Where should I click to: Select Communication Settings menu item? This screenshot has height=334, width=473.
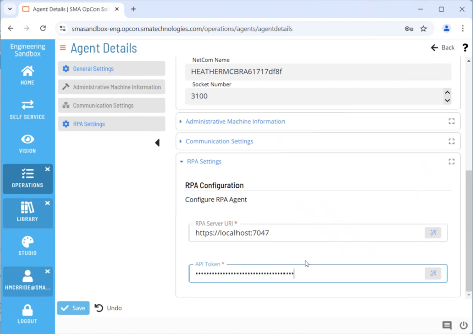pos(112,105)
